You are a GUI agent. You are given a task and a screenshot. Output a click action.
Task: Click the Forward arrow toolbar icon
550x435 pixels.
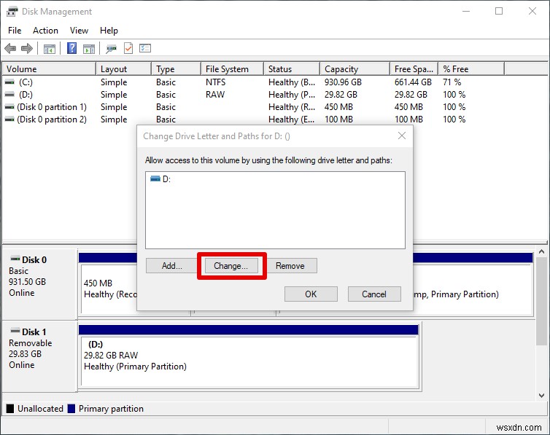[x=27, y=48]
